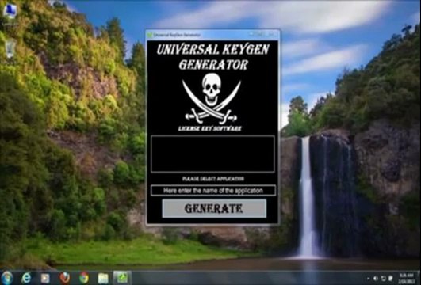This screenshot has height=285, width=421.
Task: Click the GENERATE button
Action: click(x=214, y=208)
